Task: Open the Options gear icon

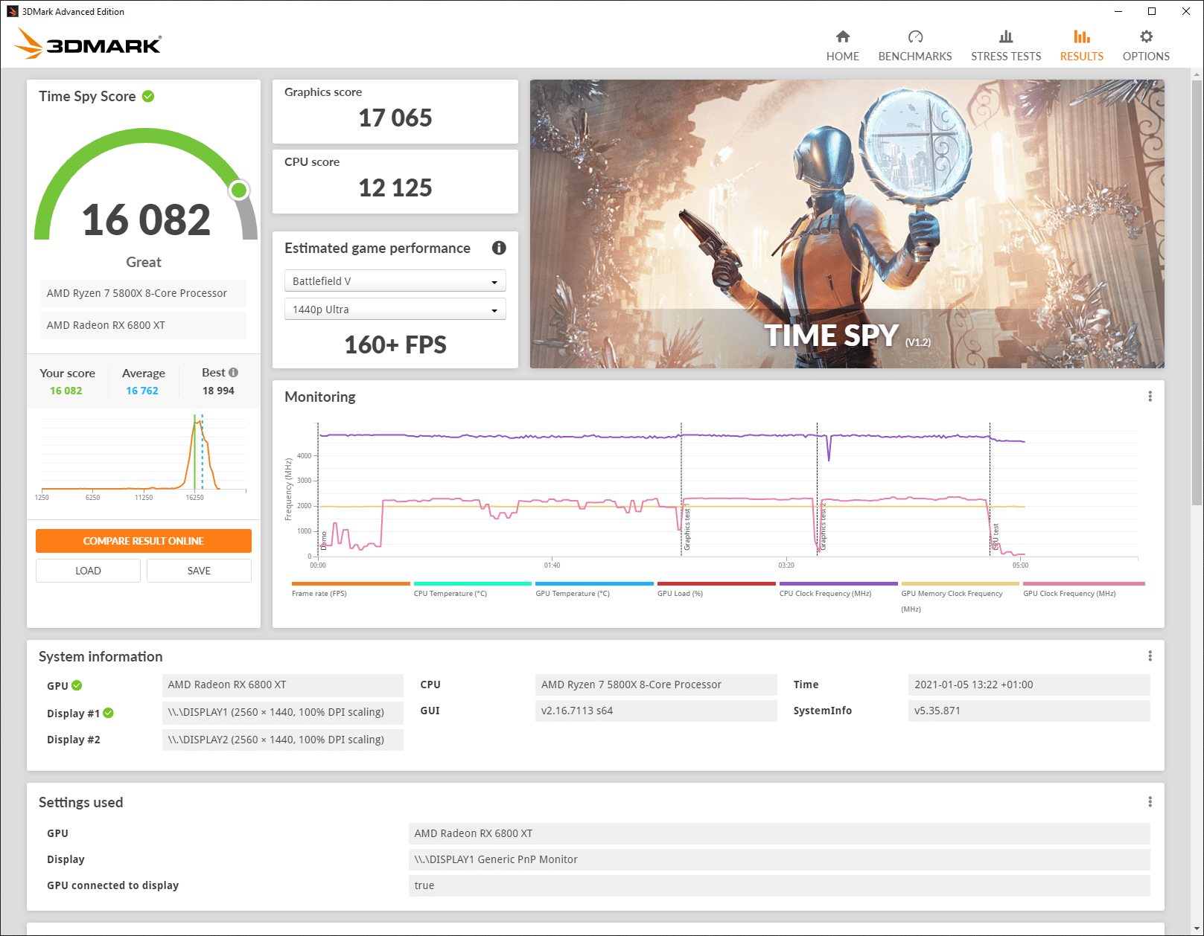Action: 1146,36
